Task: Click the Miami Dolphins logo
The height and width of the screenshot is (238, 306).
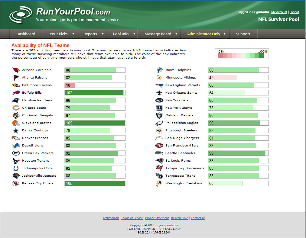Action: point(159,70)
